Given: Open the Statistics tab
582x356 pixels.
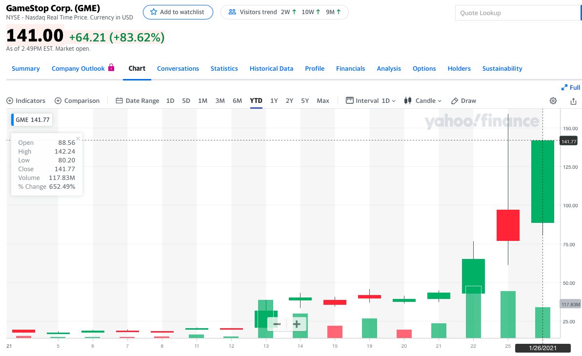Looking at the screenshot, I should 224,69.
